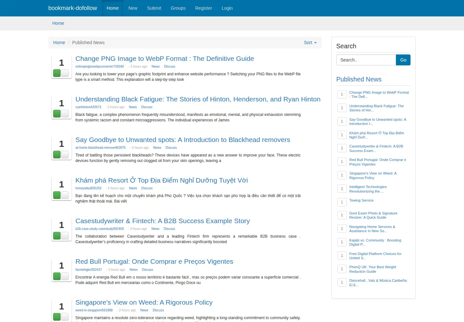
Task: Open Towing Service in Published News sidebar
Action: [361, 200]
